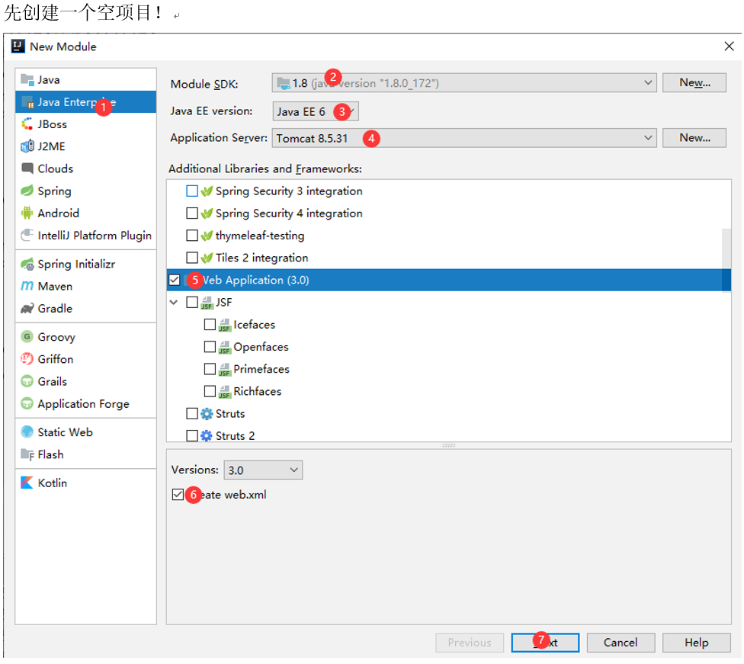Toggle the Create web.xml checkbox
The width and height of the screenshot is (744, 664).
point(178,495)
